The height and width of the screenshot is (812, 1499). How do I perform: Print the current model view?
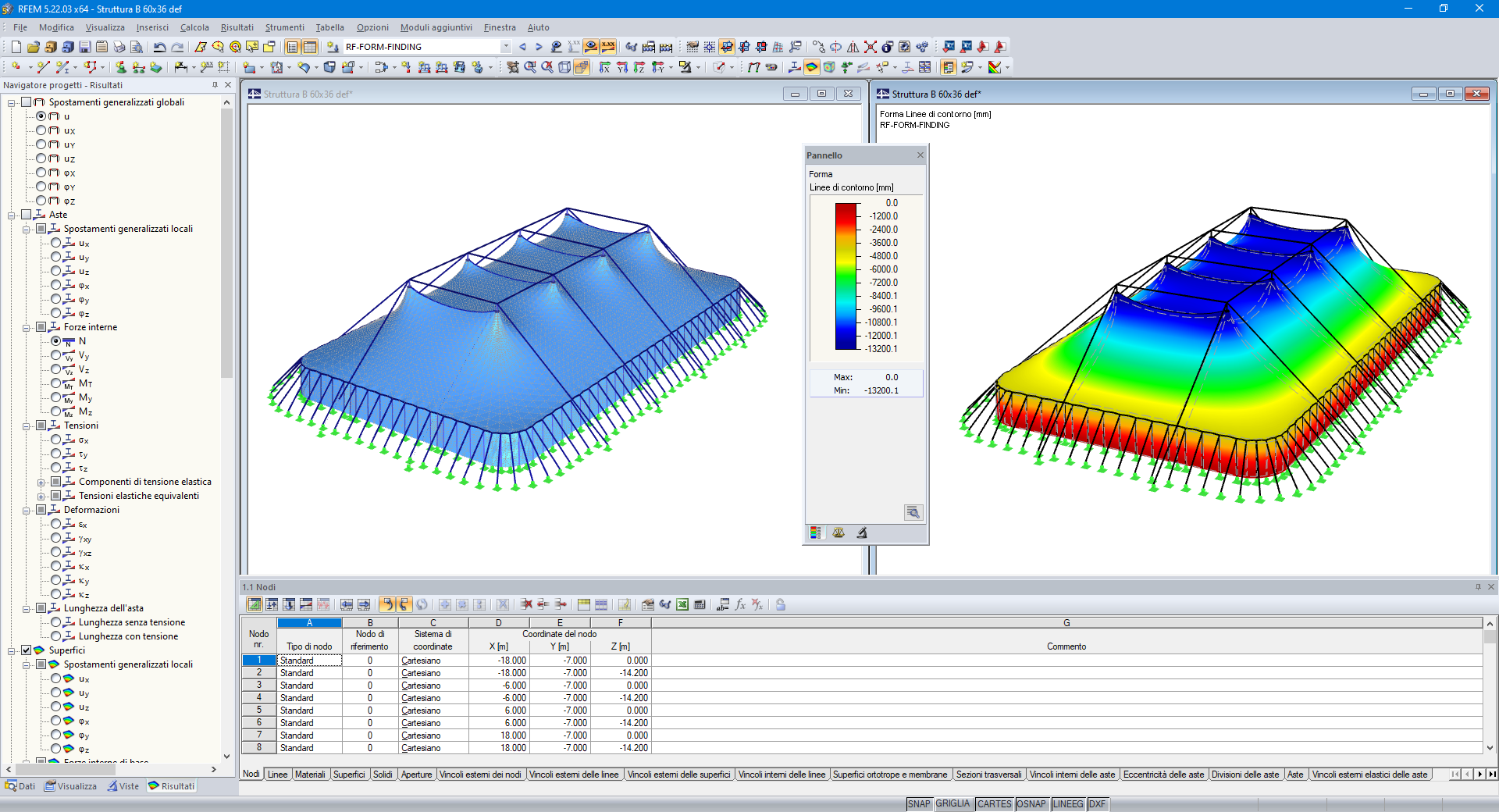pos(119,47)
